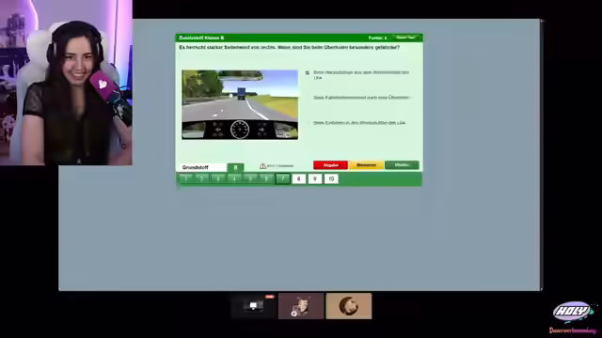Select the current question 7 box
602x338 pixels.
pyautogui.click(x=282, y=178)
